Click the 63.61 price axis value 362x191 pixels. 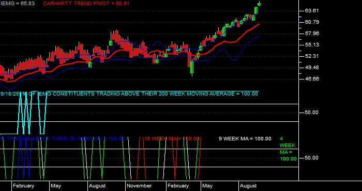(x=312, y=11)
